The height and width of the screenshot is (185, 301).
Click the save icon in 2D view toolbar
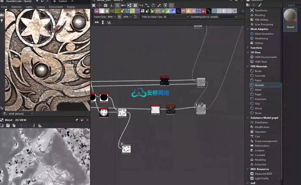7,126
